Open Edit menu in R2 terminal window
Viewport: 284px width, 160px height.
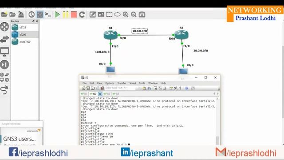click(x=92, y=83)
